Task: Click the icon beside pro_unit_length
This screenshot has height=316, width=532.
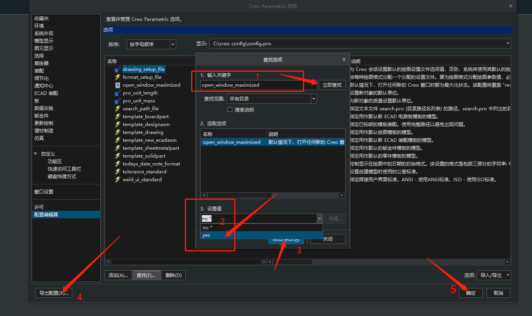Action: [x=117, y=93]
